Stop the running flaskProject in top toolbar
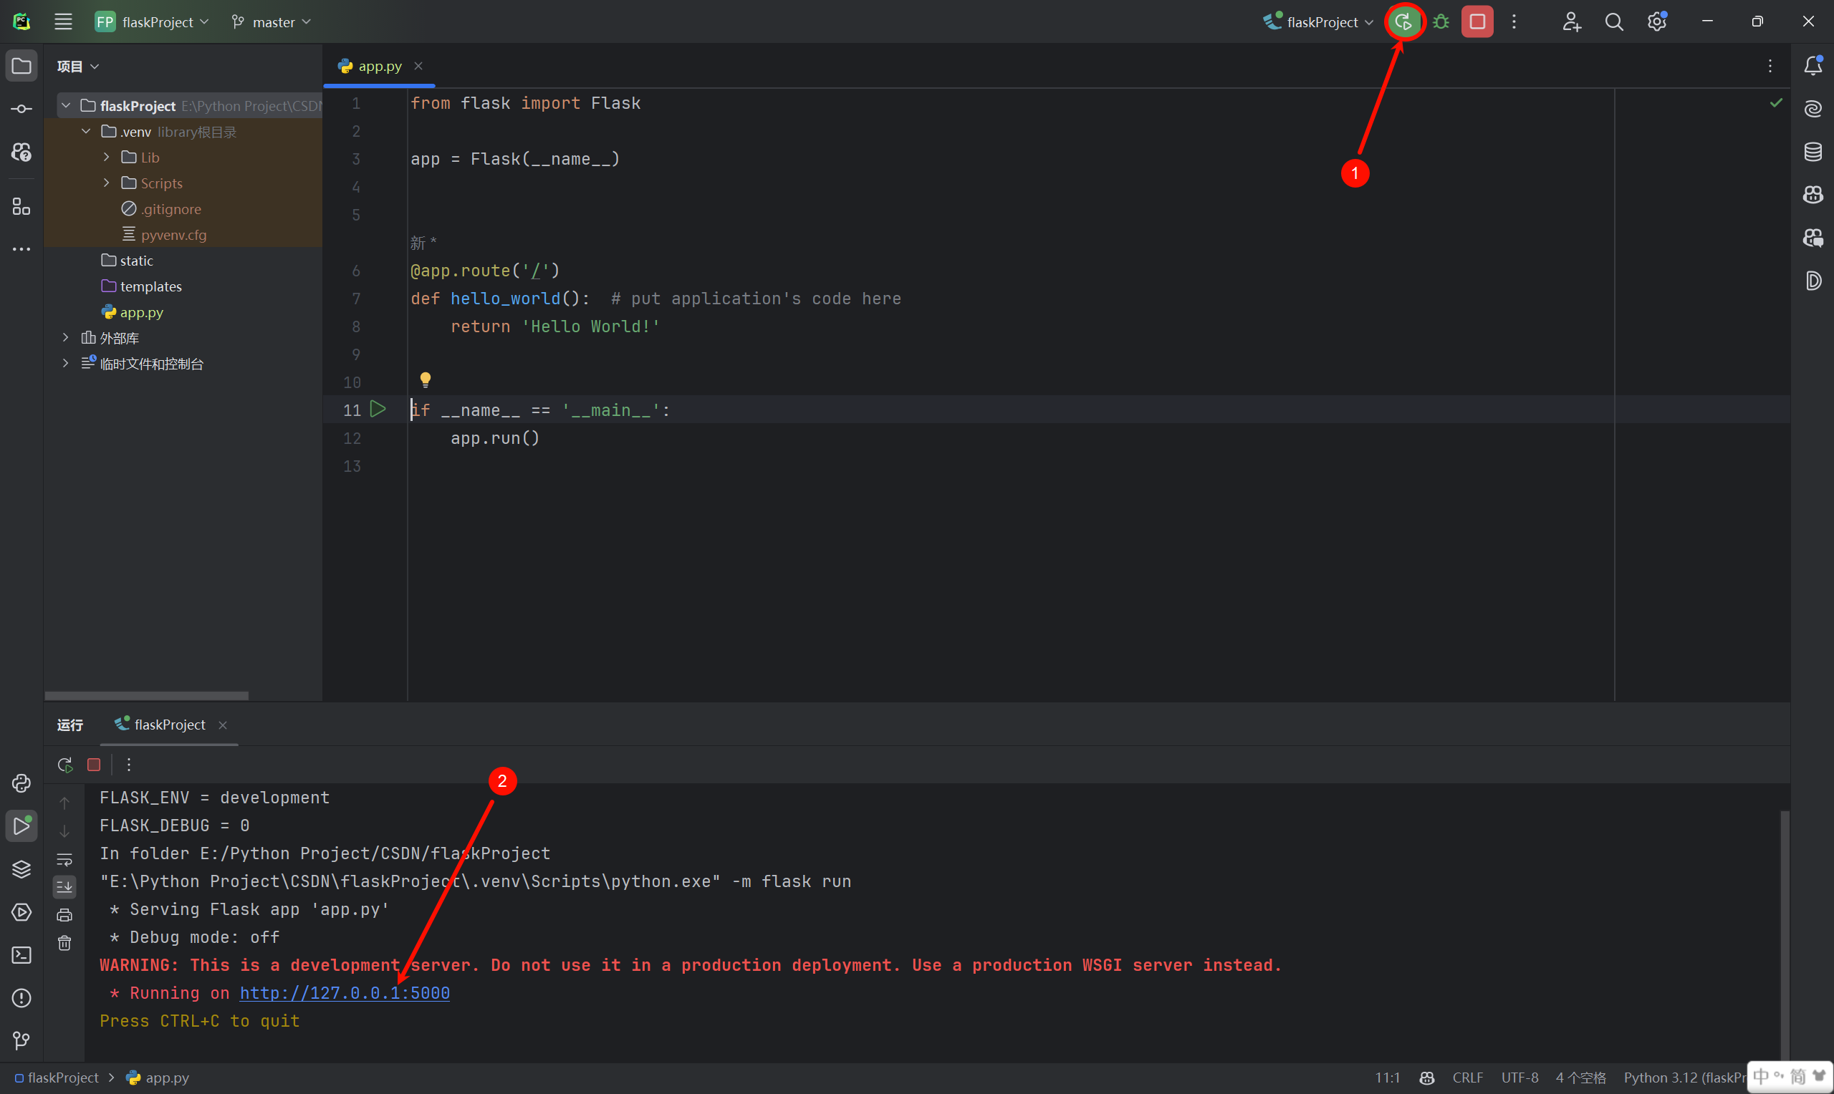 point(1477,21)
